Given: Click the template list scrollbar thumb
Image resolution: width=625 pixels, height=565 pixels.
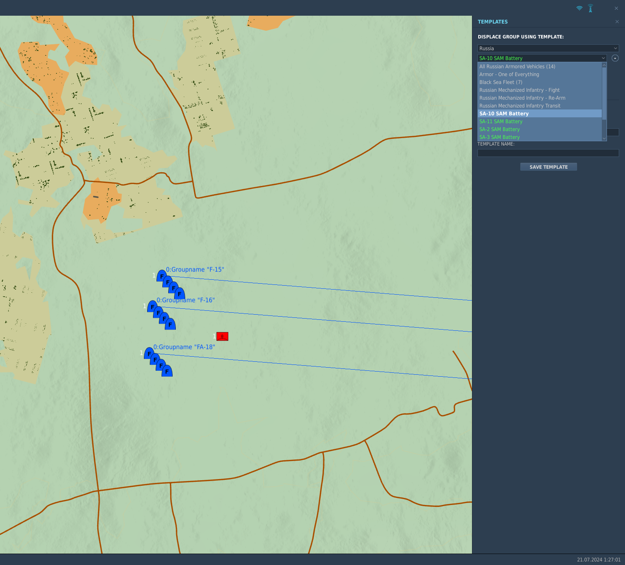Looking at the screenshot, I should coord(604,93).
